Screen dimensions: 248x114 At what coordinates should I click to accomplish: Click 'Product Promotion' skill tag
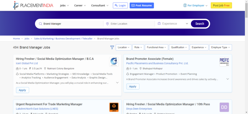[167, 74]
